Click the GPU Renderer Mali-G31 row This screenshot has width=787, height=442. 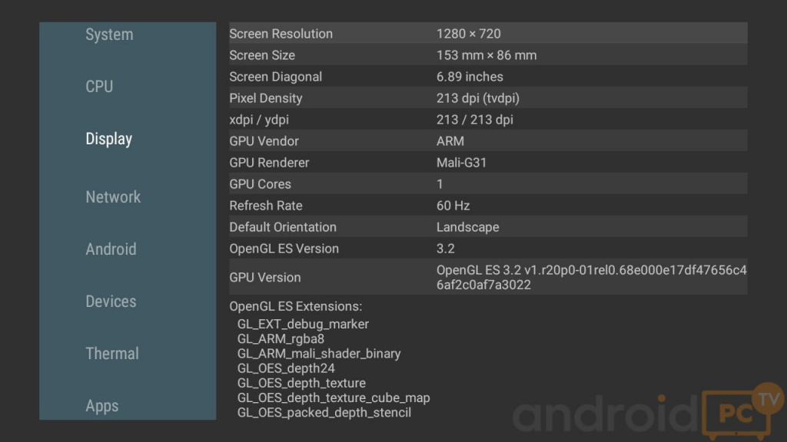pyautogui.click(x=487, y=163)
